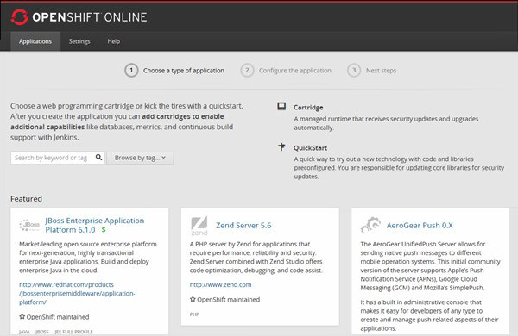Click Choose a type of application step
The height and width of the screenshot is (336, 518).
184,71
